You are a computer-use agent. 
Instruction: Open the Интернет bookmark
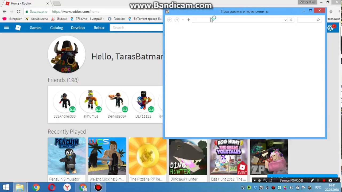point(12,19)
